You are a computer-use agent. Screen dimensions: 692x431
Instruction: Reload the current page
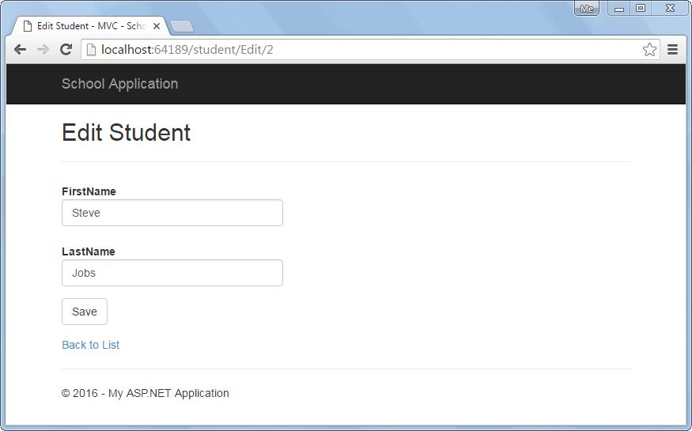tap(66, 49)
